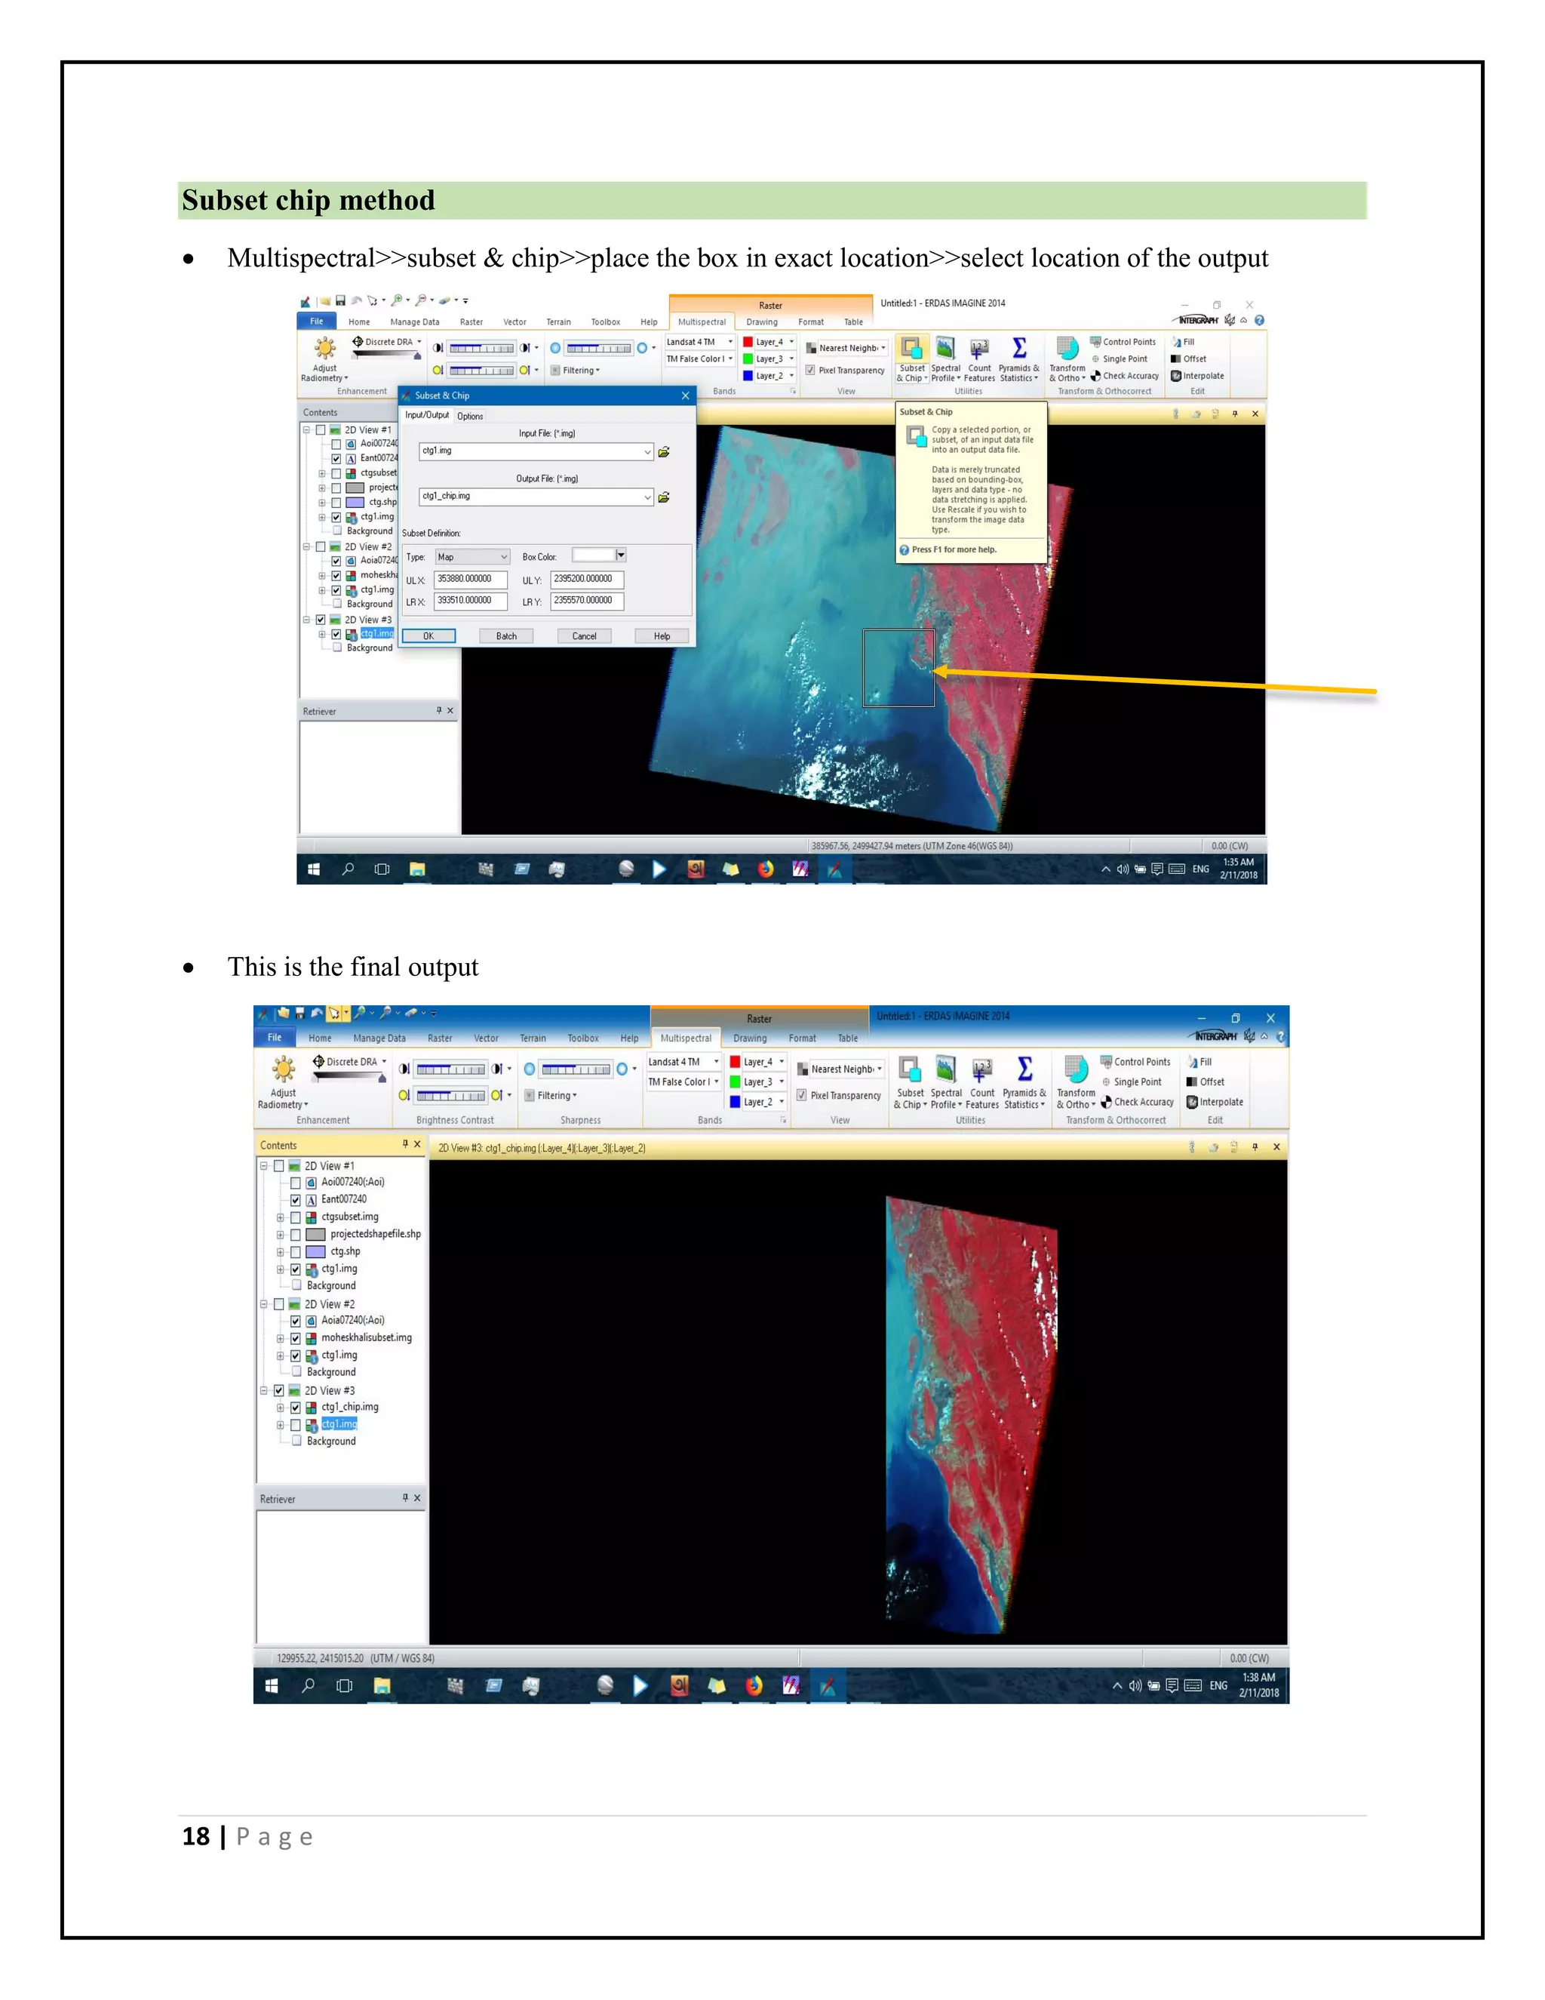Open TM False Color dropdown in final output screenshot

pos(683,1082)
